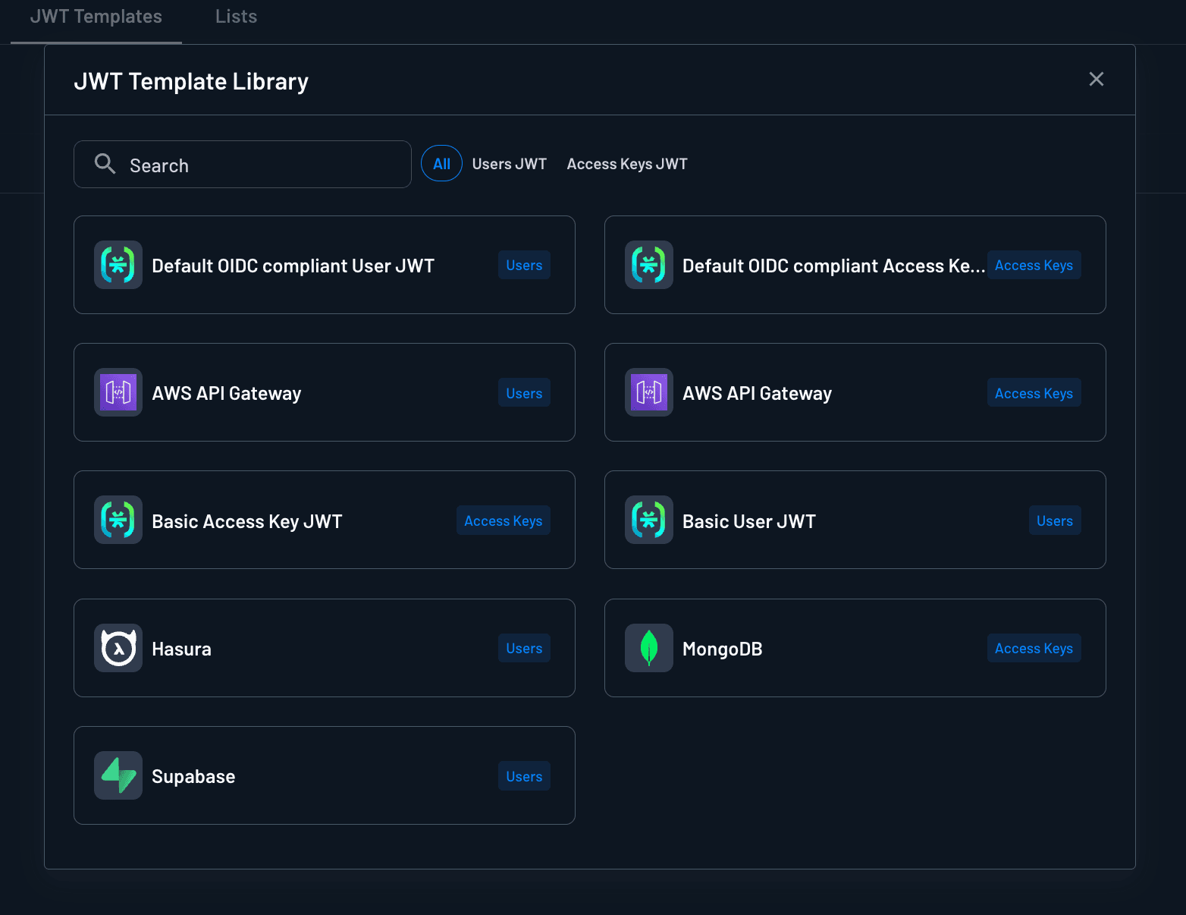Click Users tag on AWS API Gateway card
Image resolution: width=1186 pixels, height=915 pixels.
click(524, 393)
